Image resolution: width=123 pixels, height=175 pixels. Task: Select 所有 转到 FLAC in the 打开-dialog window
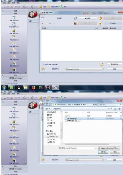click(14, 122)
